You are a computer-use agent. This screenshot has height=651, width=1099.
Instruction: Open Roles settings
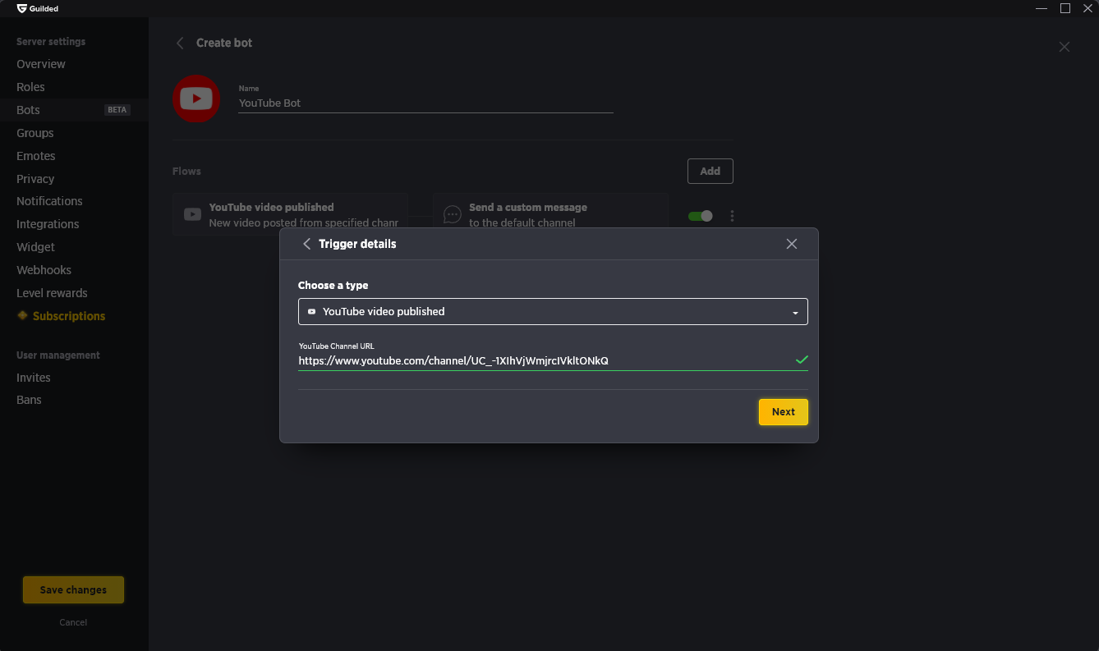30,87
